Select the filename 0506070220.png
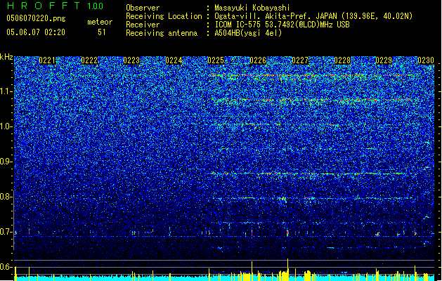442x281 pixels. click(36, 18)
